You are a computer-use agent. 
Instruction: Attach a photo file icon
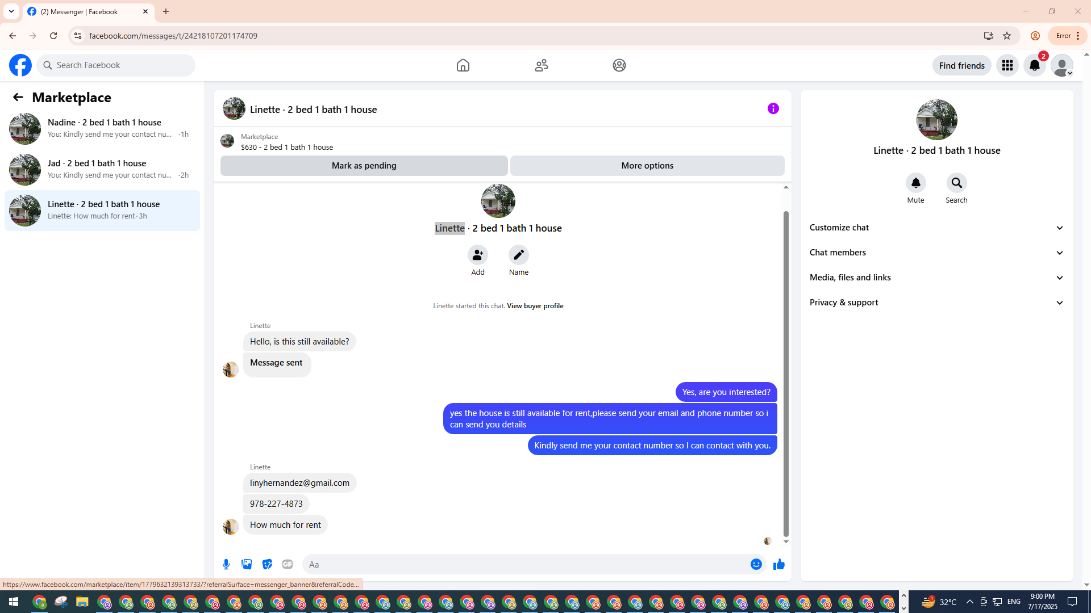pos(247,564)
